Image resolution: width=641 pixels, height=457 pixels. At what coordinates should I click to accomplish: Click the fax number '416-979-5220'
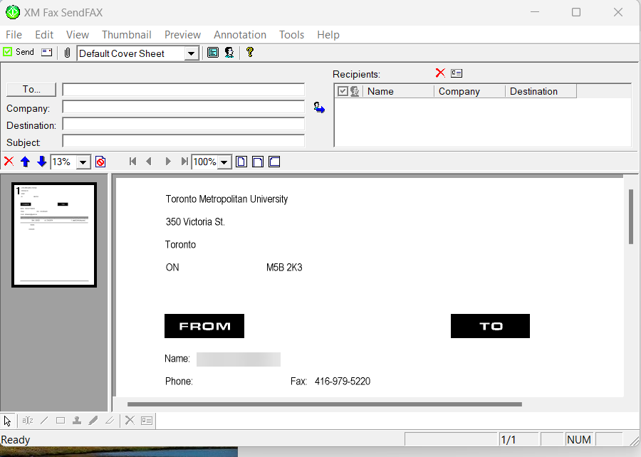[343, 381]
